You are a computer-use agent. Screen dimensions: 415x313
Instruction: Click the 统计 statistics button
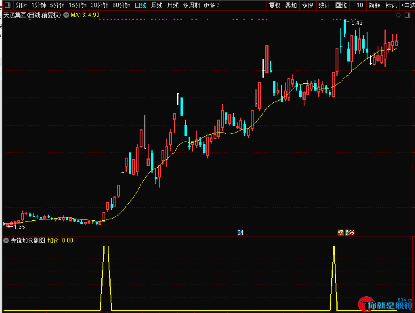pyautogui.click(x=324, y=5)
